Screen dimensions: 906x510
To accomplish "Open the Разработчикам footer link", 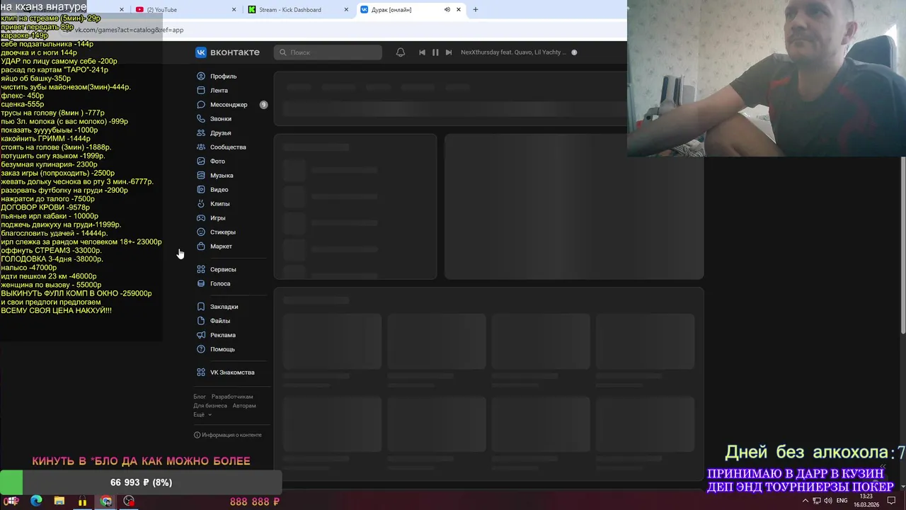I will tap(232, 397).
